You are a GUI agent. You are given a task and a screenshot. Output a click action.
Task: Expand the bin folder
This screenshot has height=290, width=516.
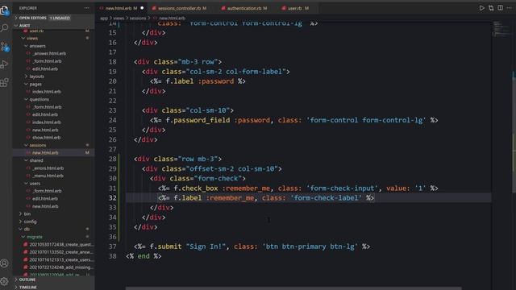click(x=20, y=213)
